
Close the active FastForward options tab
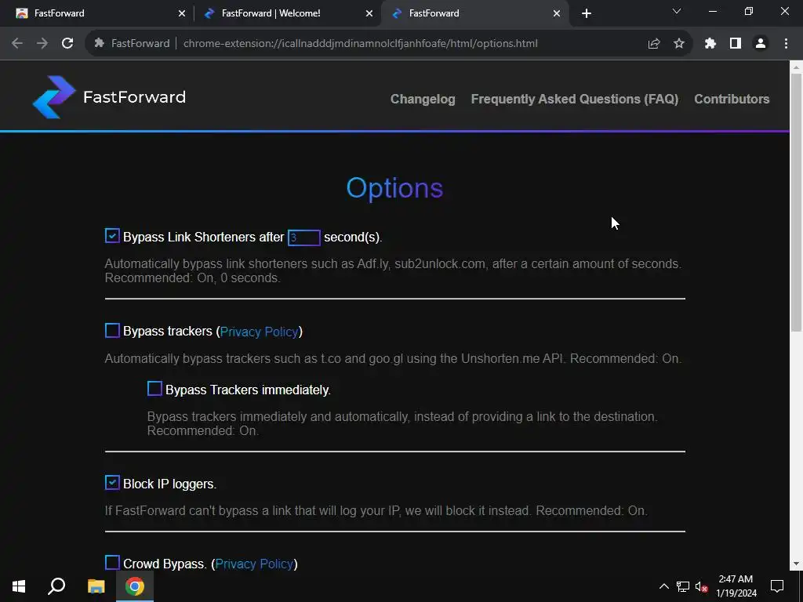tap(557, 14)
